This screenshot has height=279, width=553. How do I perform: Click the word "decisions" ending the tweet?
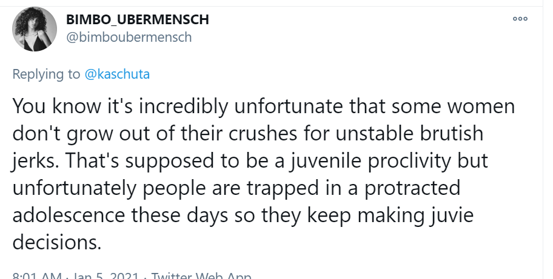(53, 242)
